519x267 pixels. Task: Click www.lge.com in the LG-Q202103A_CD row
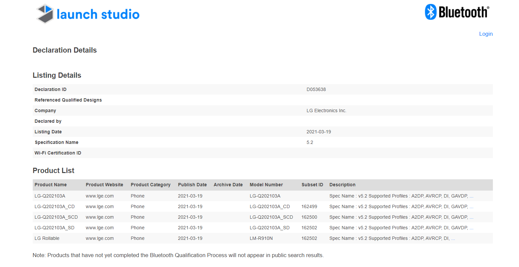pos(100,206)
